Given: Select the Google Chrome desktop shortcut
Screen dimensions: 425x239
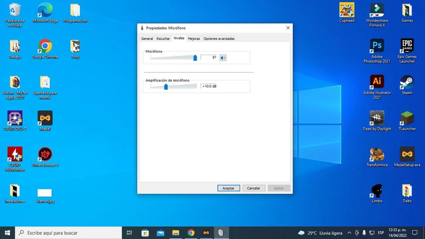Looking at the screenshot, I should [45, 49].
